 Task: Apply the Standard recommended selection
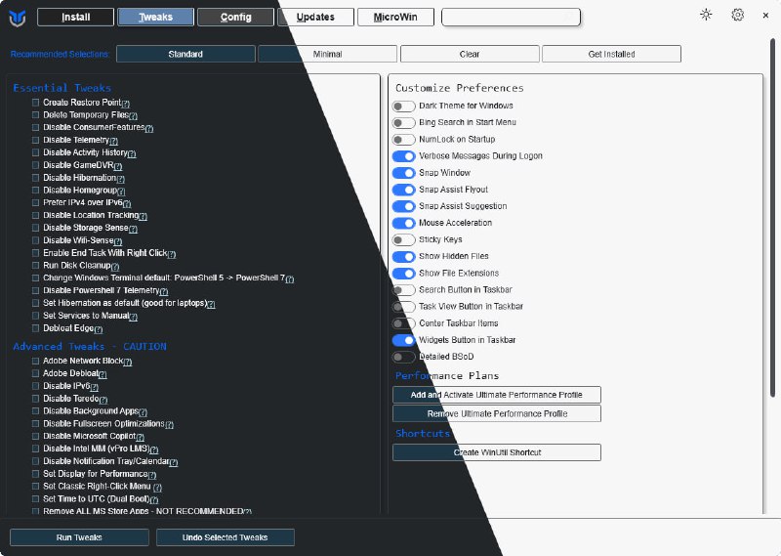tap(185, 55)
